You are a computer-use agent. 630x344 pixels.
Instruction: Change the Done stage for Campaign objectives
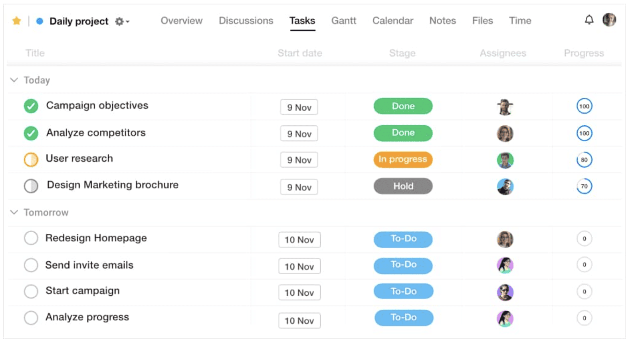[403, 106]
